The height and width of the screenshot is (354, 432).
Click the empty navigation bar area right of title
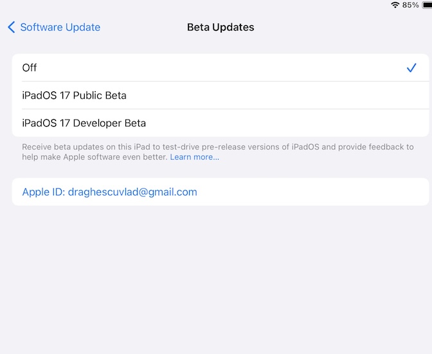coord(341,27)
